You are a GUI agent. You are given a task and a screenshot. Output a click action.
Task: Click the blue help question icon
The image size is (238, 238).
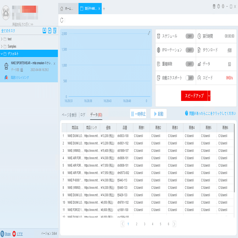click(x=186, y=113)
